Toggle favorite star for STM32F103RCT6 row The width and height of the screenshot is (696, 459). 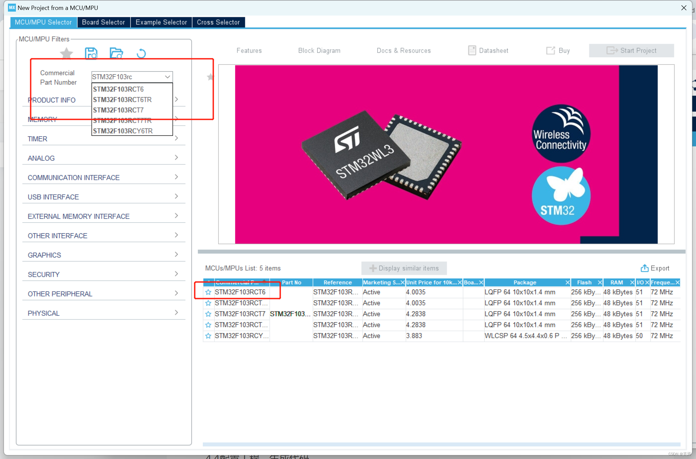click(208, 292)
